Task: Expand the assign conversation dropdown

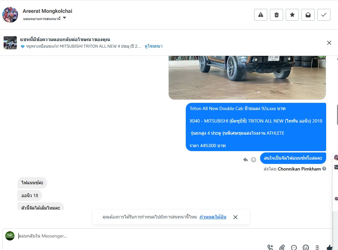Action: 45,18
